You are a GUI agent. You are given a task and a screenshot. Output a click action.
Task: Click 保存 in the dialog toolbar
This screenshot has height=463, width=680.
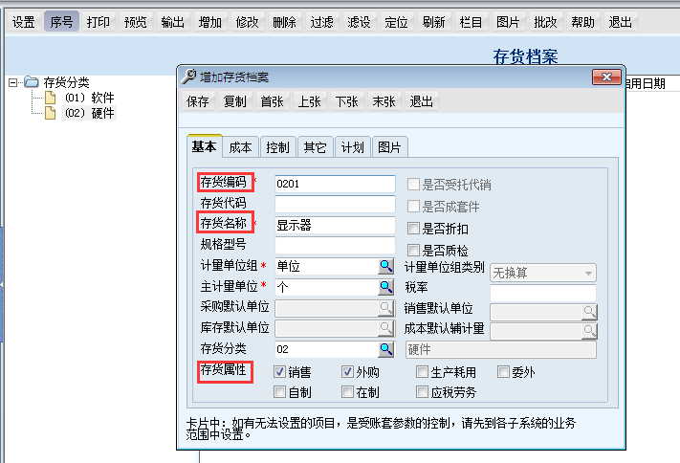click(x=198, y=101)
